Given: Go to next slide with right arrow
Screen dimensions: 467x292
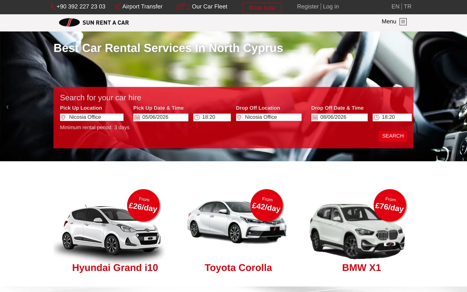Looking at the screenshot, I should tap(459, 107).
